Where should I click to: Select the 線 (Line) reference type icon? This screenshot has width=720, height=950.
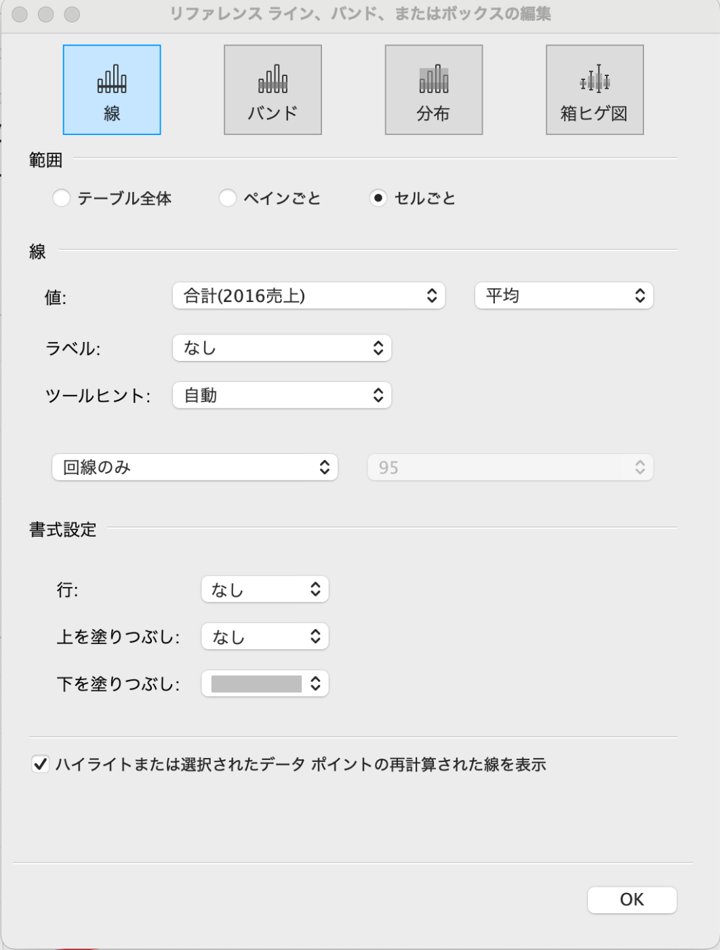coord(112,90)
